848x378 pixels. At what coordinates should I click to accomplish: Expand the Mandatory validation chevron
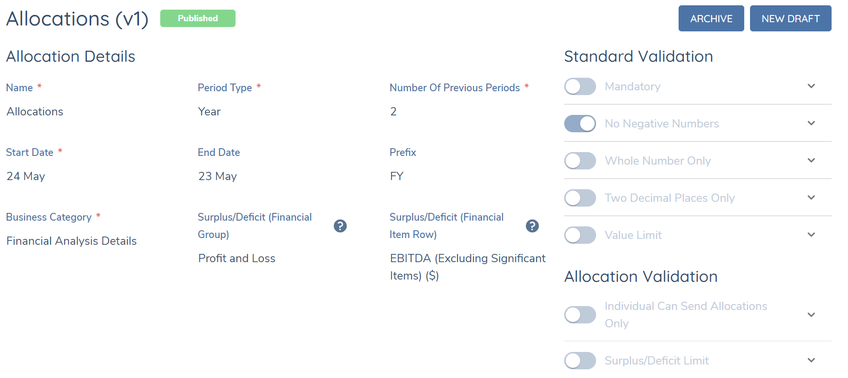click(811, 86)
